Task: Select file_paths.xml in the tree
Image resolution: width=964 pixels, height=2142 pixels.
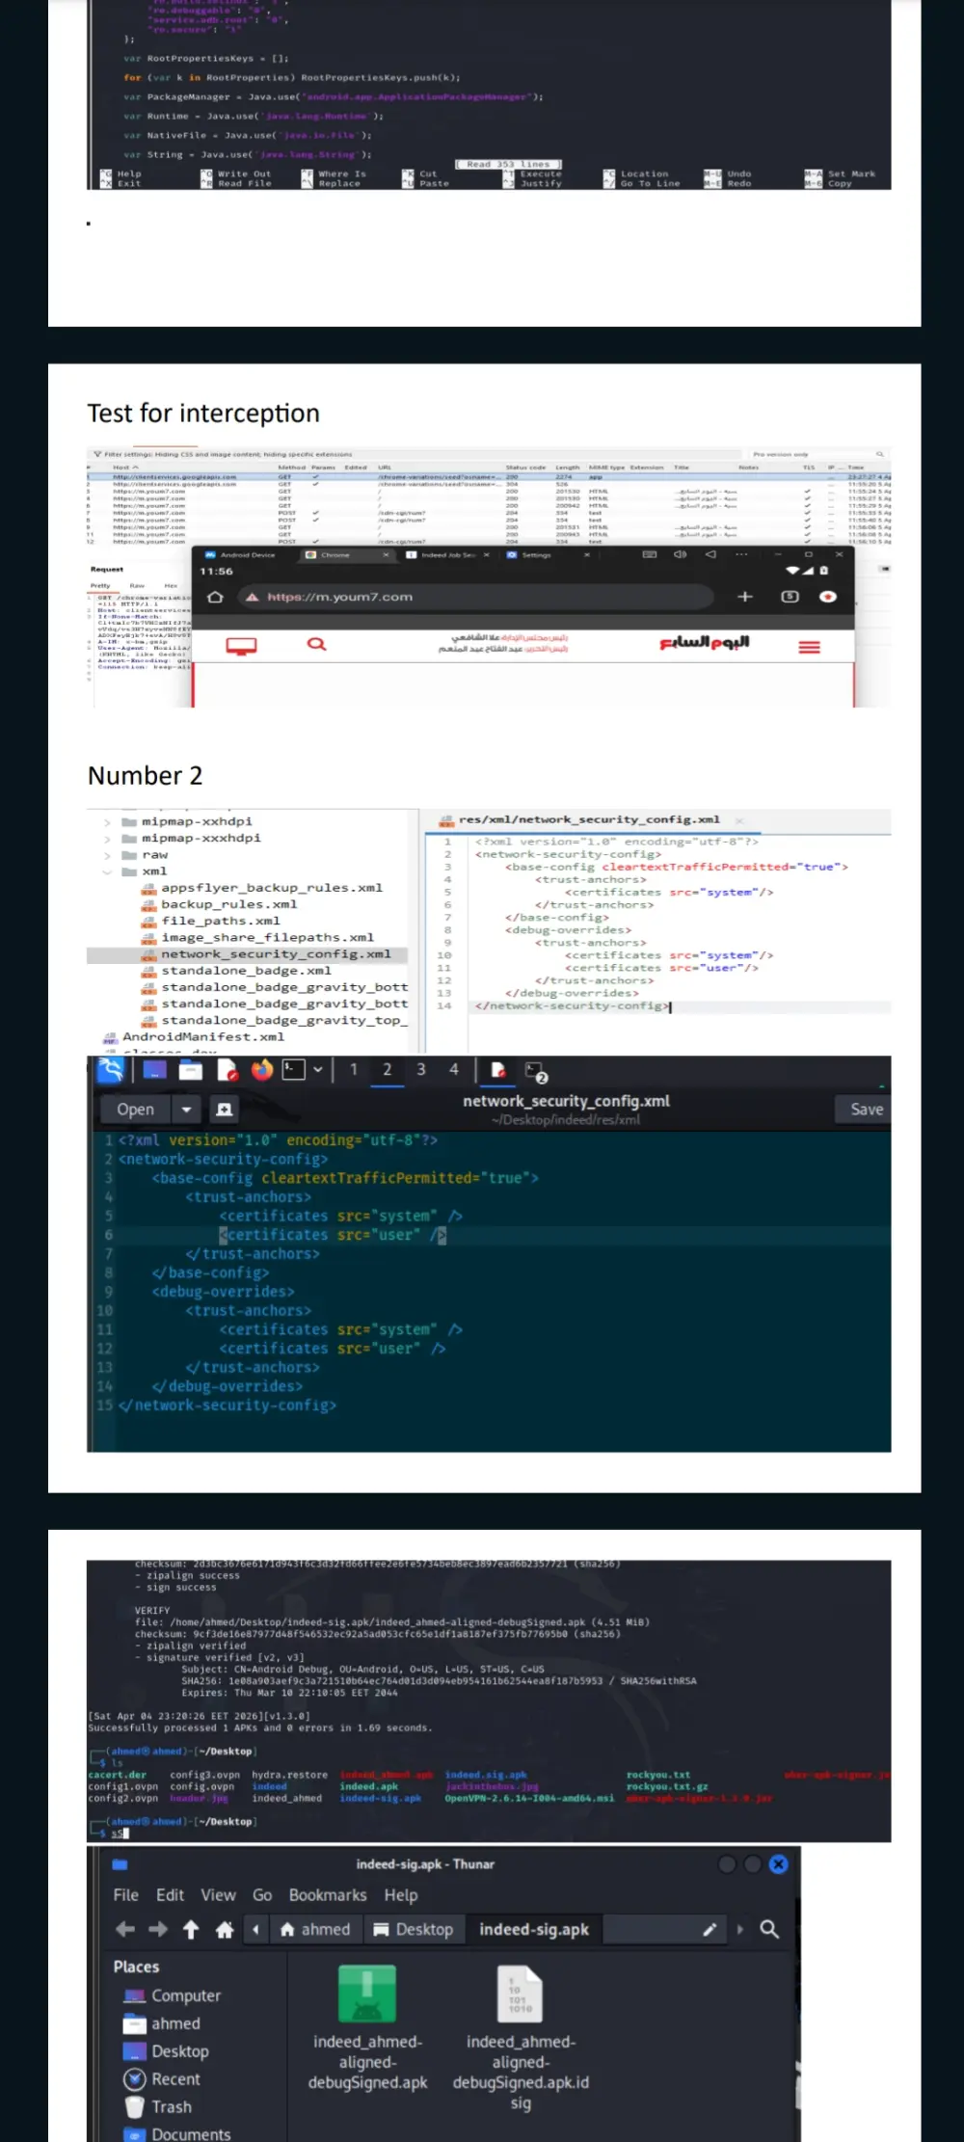Action: pyautogui.click(x=220, y=921)
